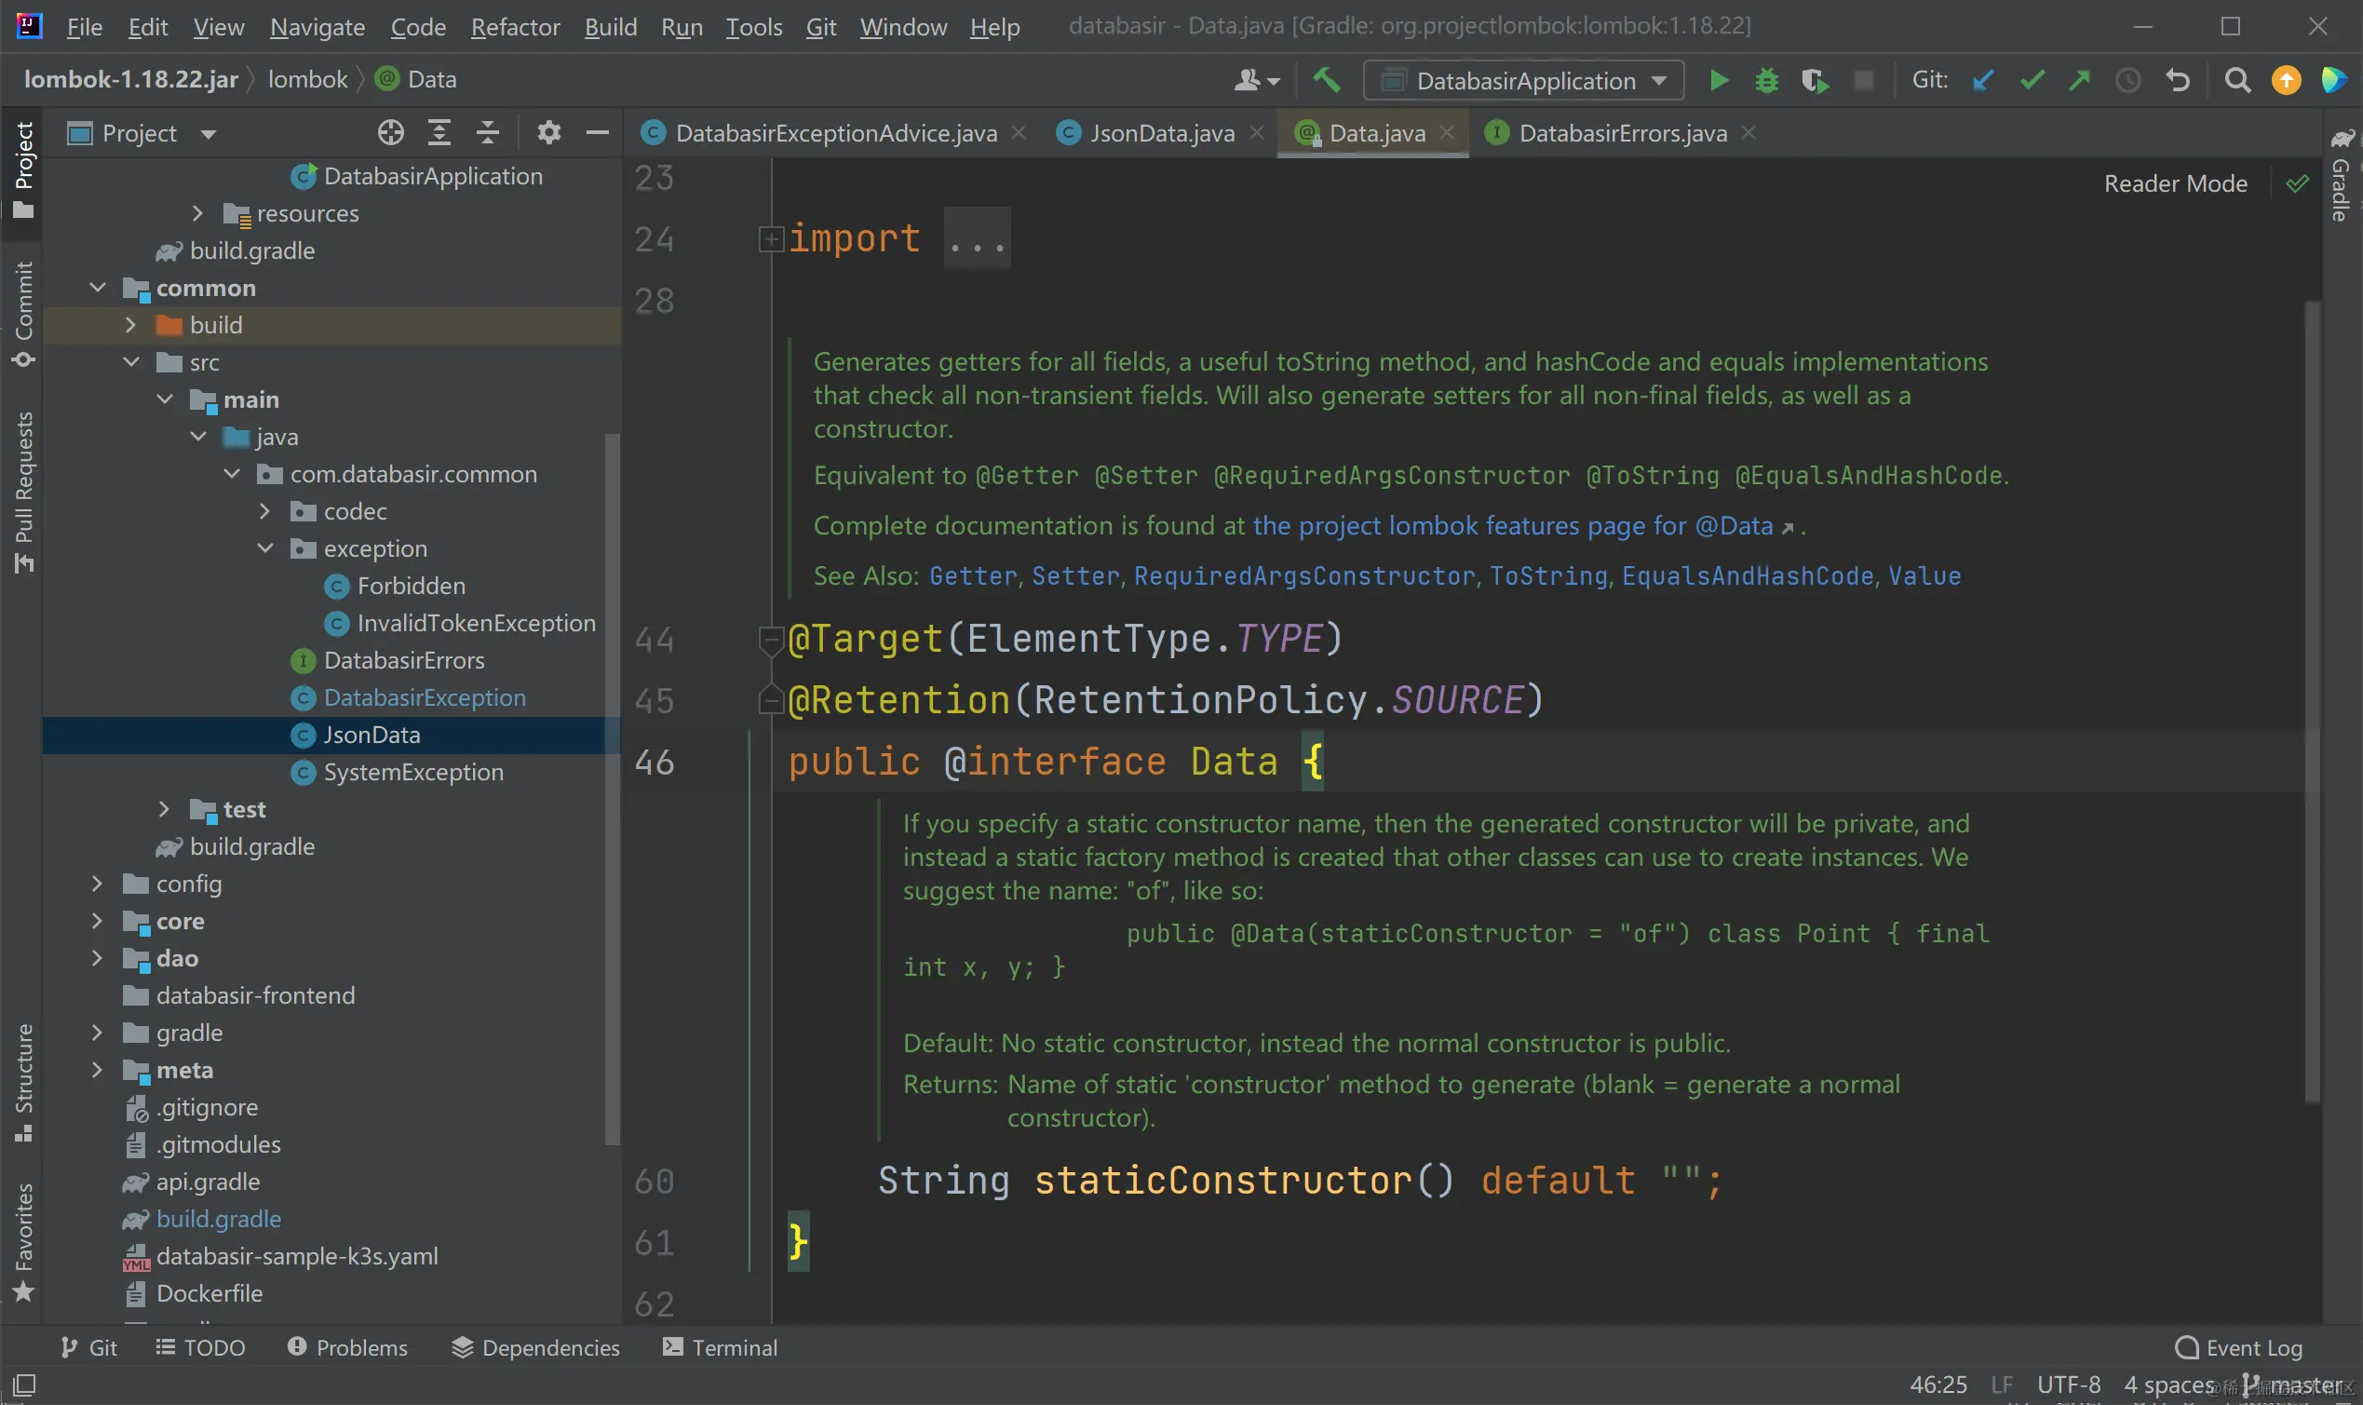
Task: Click Select Opened File crosshair icon
Action: click(x=390, y=132)
